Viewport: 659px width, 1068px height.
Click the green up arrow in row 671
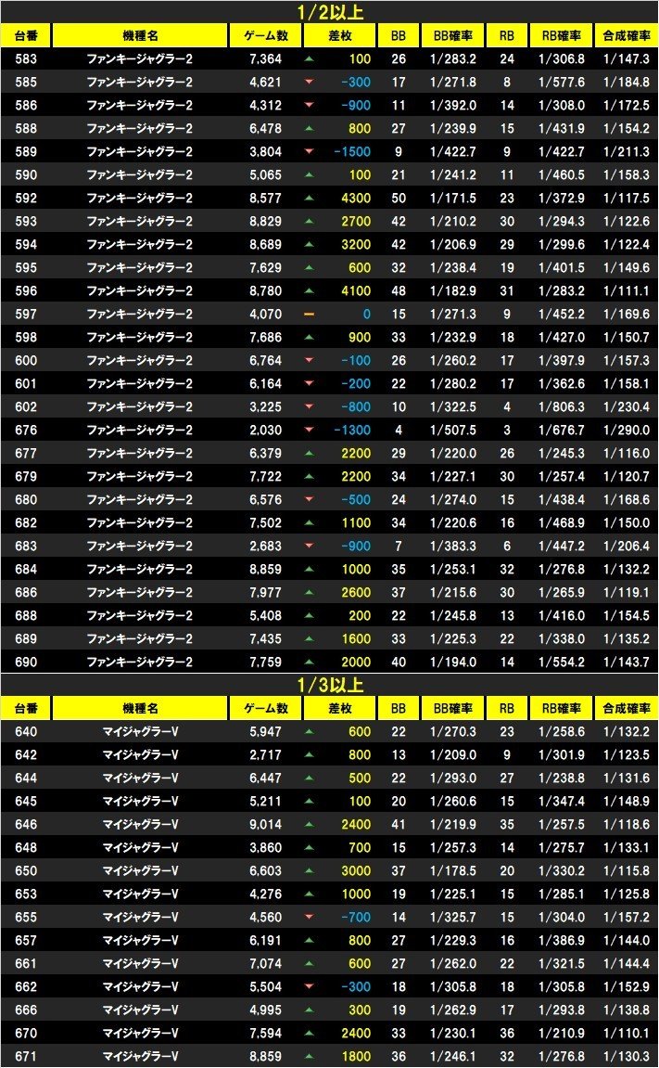point(310,1056)
